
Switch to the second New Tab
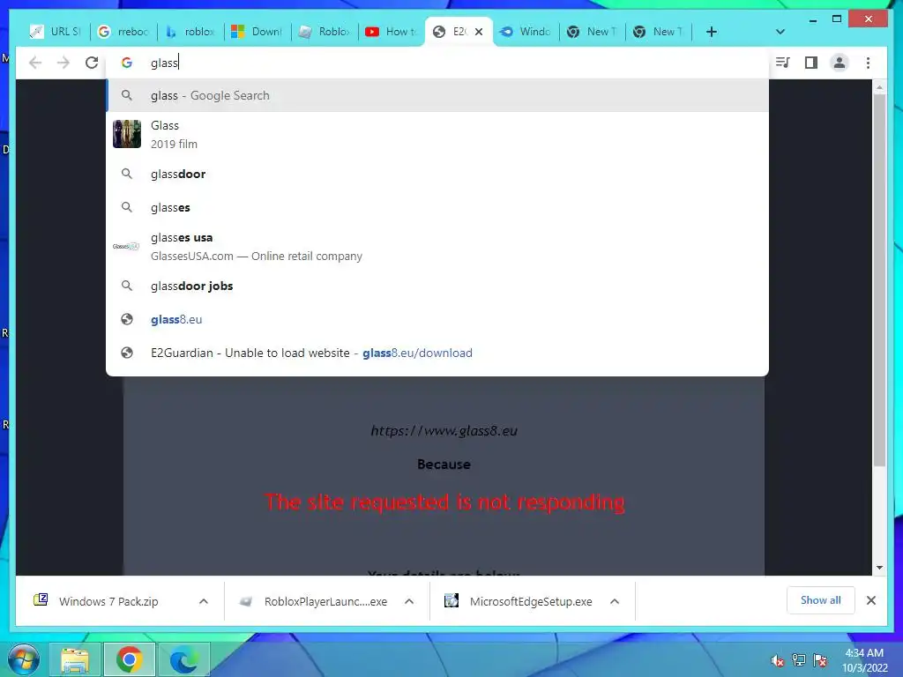point(659,32)
